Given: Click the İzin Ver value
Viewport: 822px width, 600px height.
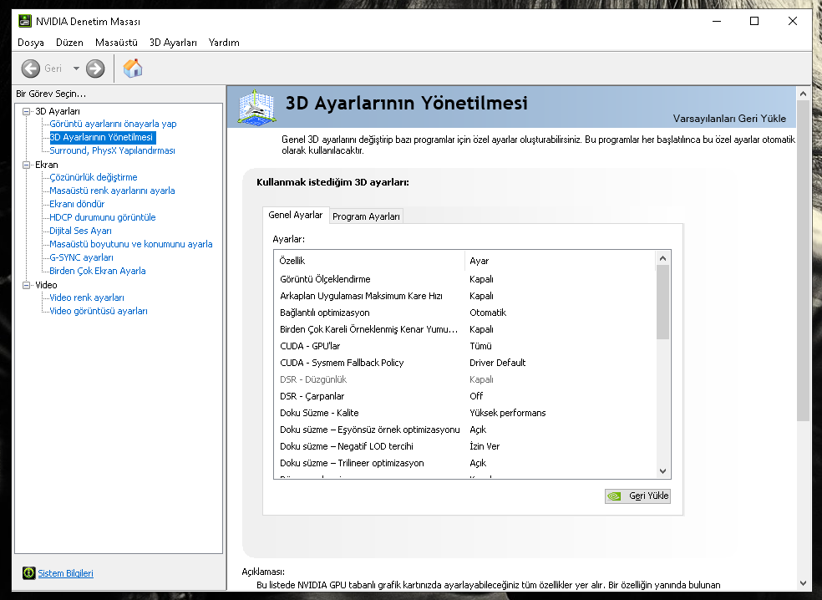Looking at the screenshot, I should 485,446.
